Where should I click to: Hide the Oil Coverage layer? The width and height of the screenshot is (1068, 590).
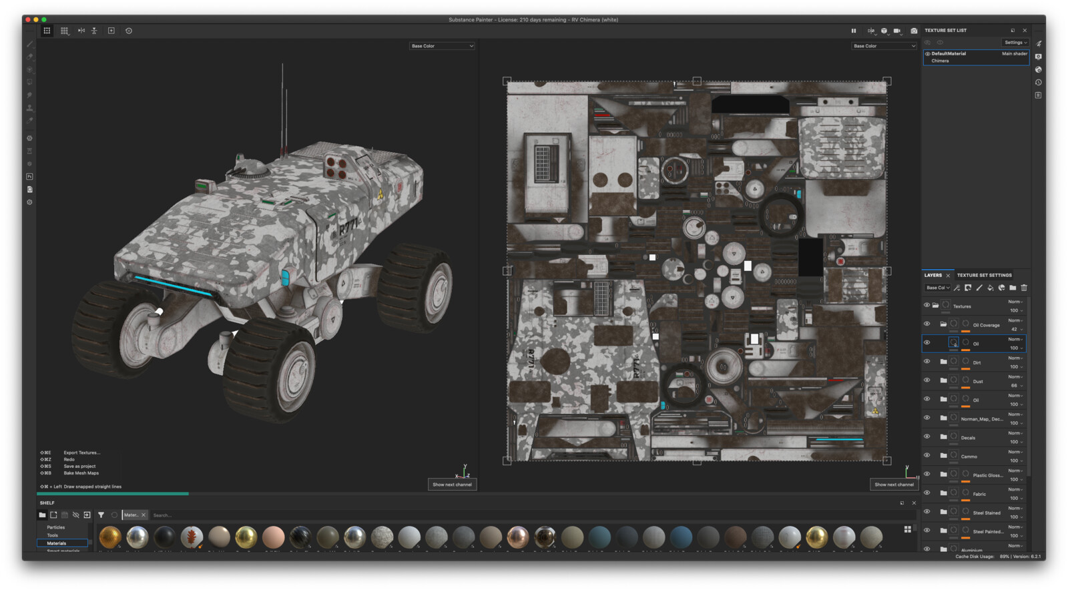(926, 324)
